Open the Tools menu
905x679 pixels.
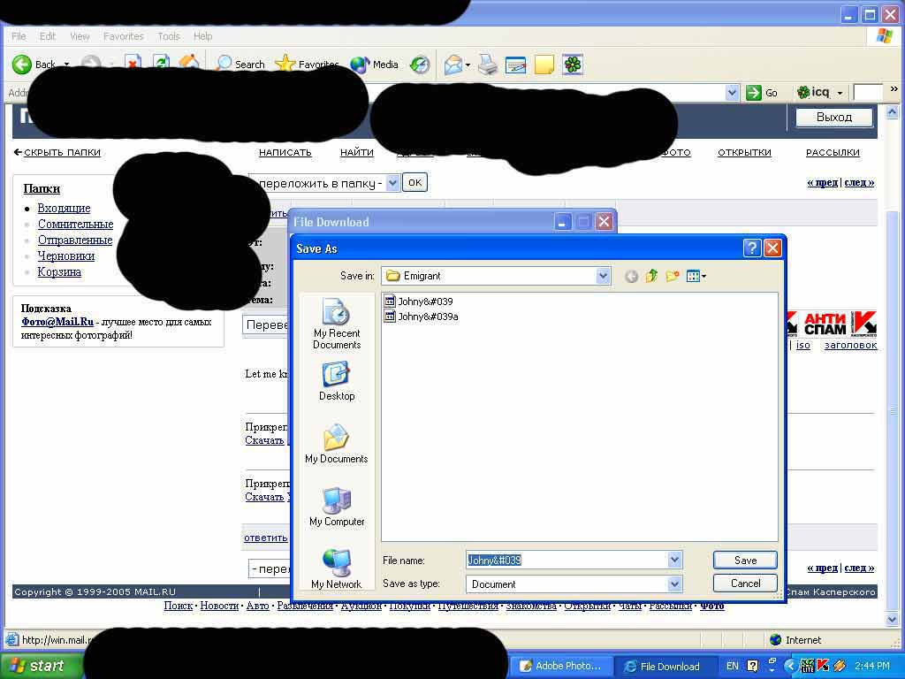click(169, 36)
